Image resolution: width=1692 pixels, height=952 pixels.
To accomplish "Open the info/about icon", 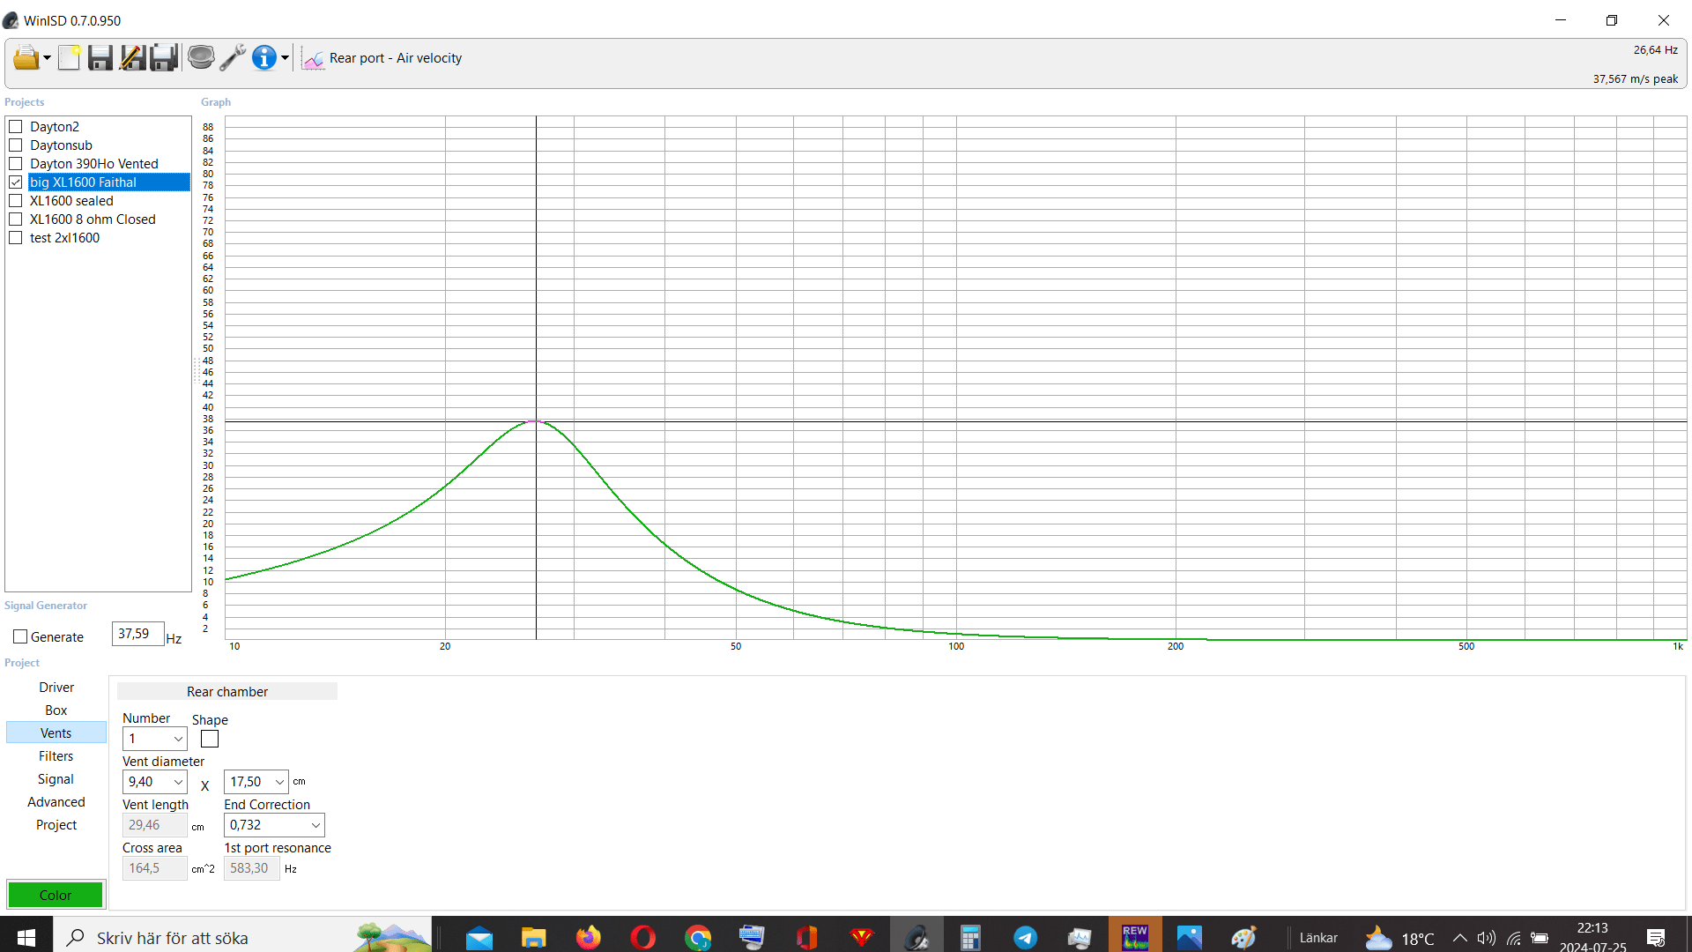I will tap(264, 58).
